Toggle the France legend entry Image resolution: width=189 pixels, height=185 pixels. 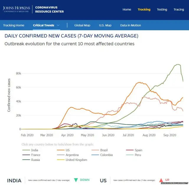point(35,155)
